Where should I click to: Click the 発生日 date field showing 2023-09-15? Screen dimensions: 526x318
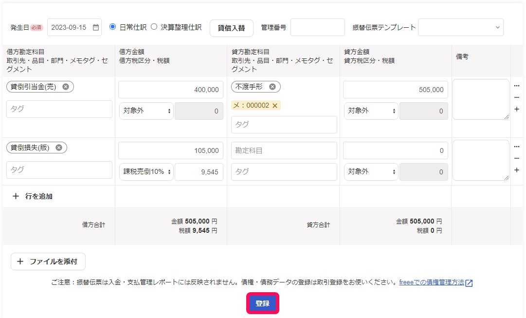pyautogui.click(x=74, y=27)
